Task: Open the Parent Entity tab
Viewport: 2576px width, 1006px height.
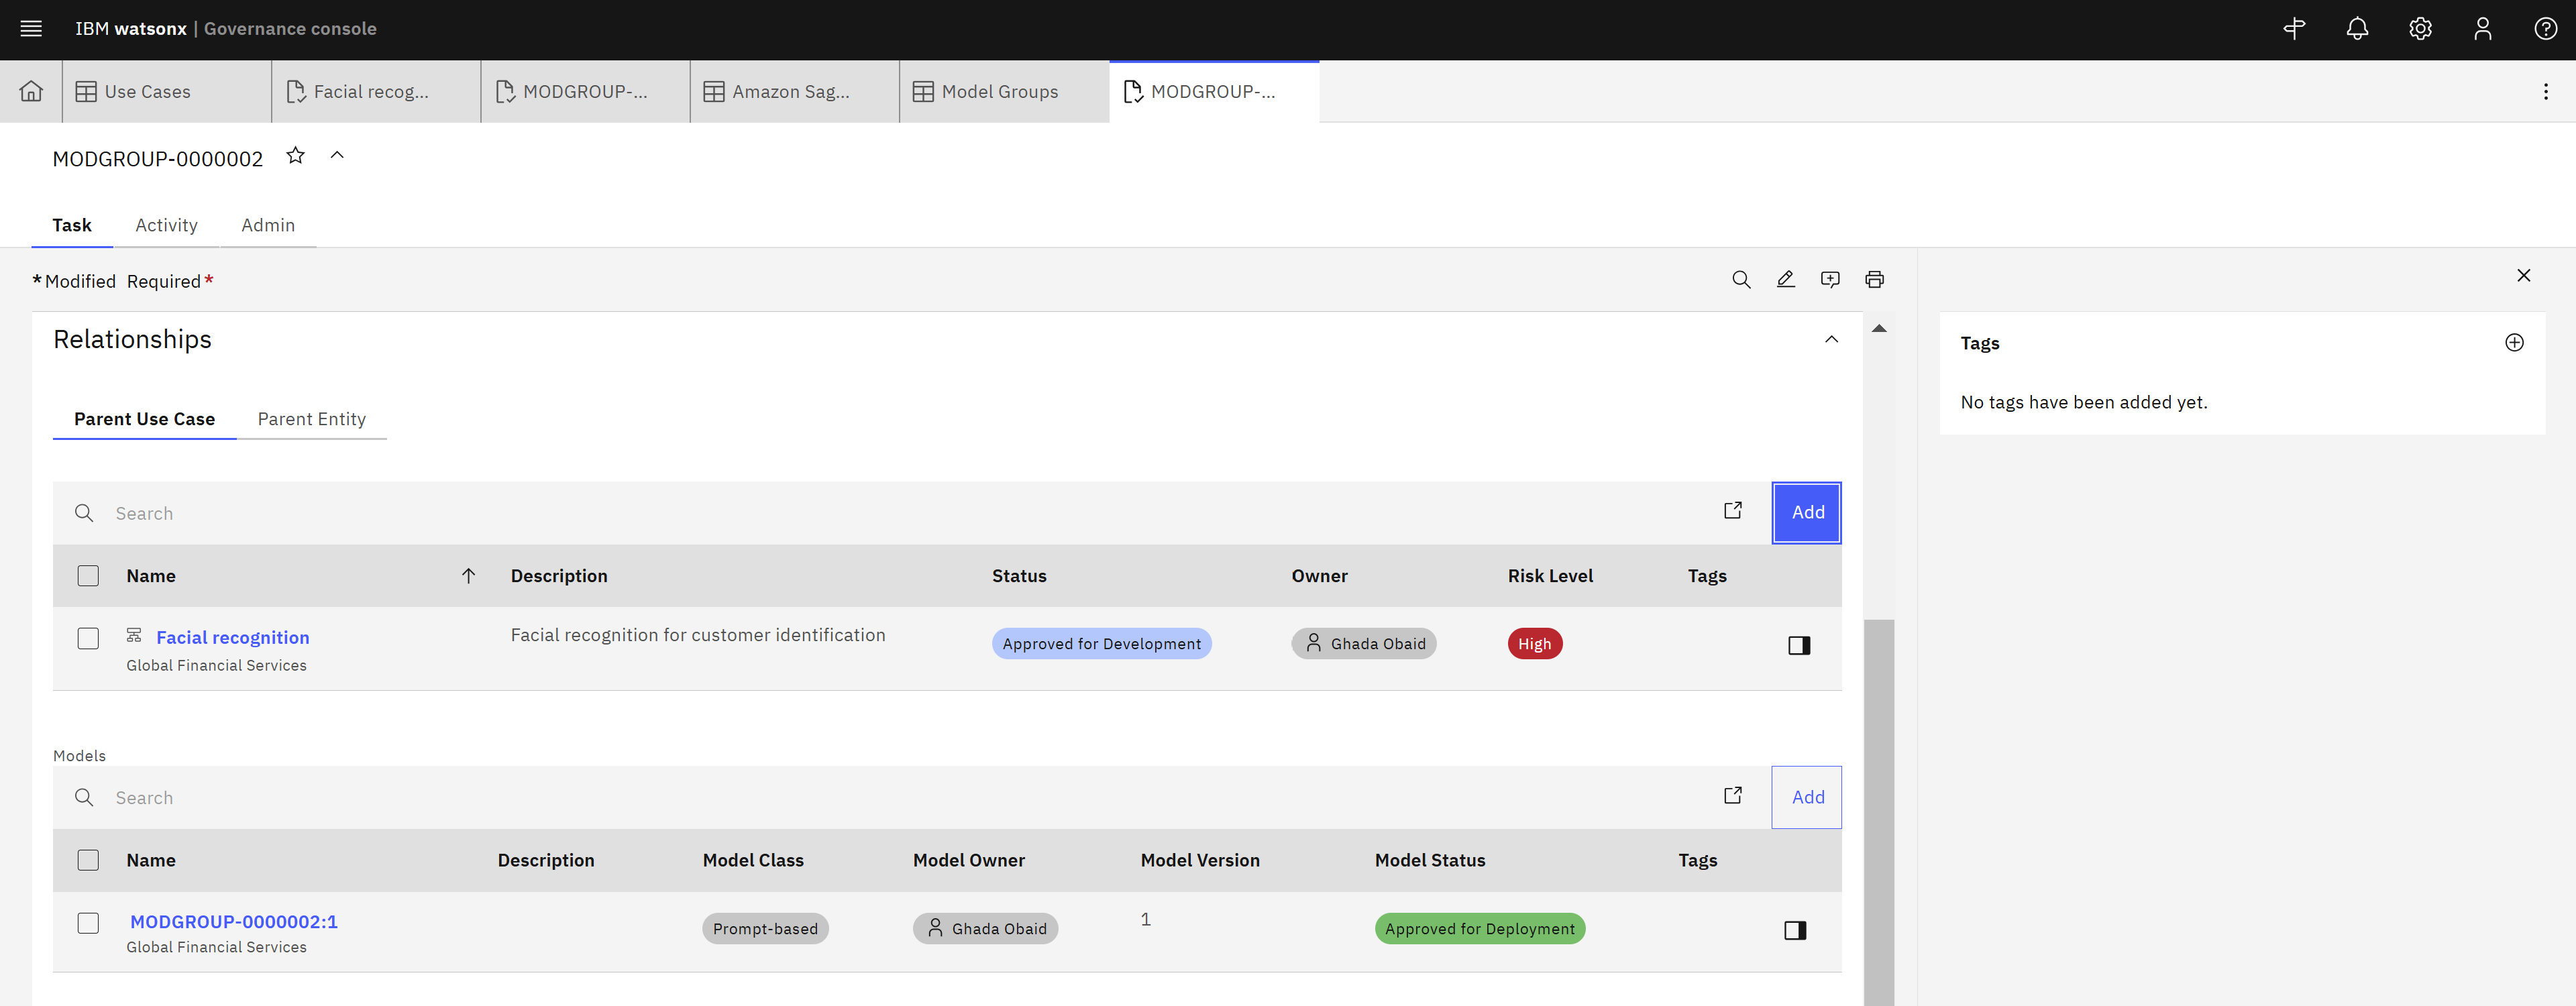Action: [x=311, y=419]
